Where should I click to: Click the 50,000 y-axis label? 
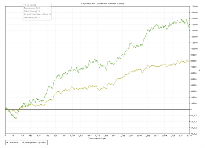coord(194,79)
